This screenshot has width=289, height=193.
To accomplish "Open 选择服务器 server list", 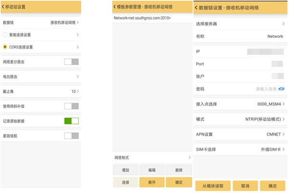I will (240, 24).
